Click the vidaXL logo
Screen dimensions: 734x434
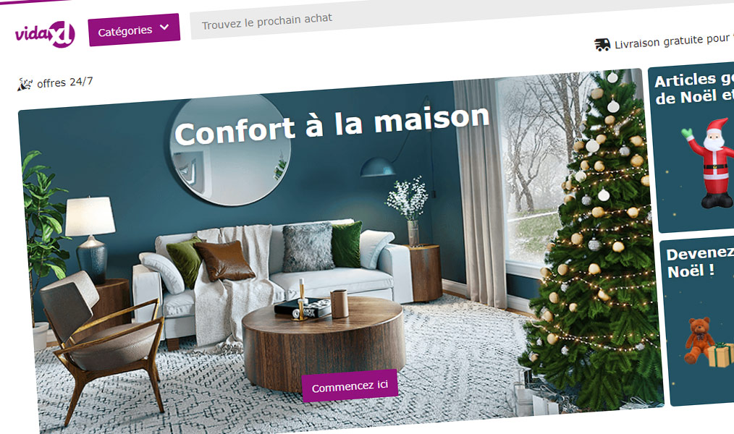[45, 34]
